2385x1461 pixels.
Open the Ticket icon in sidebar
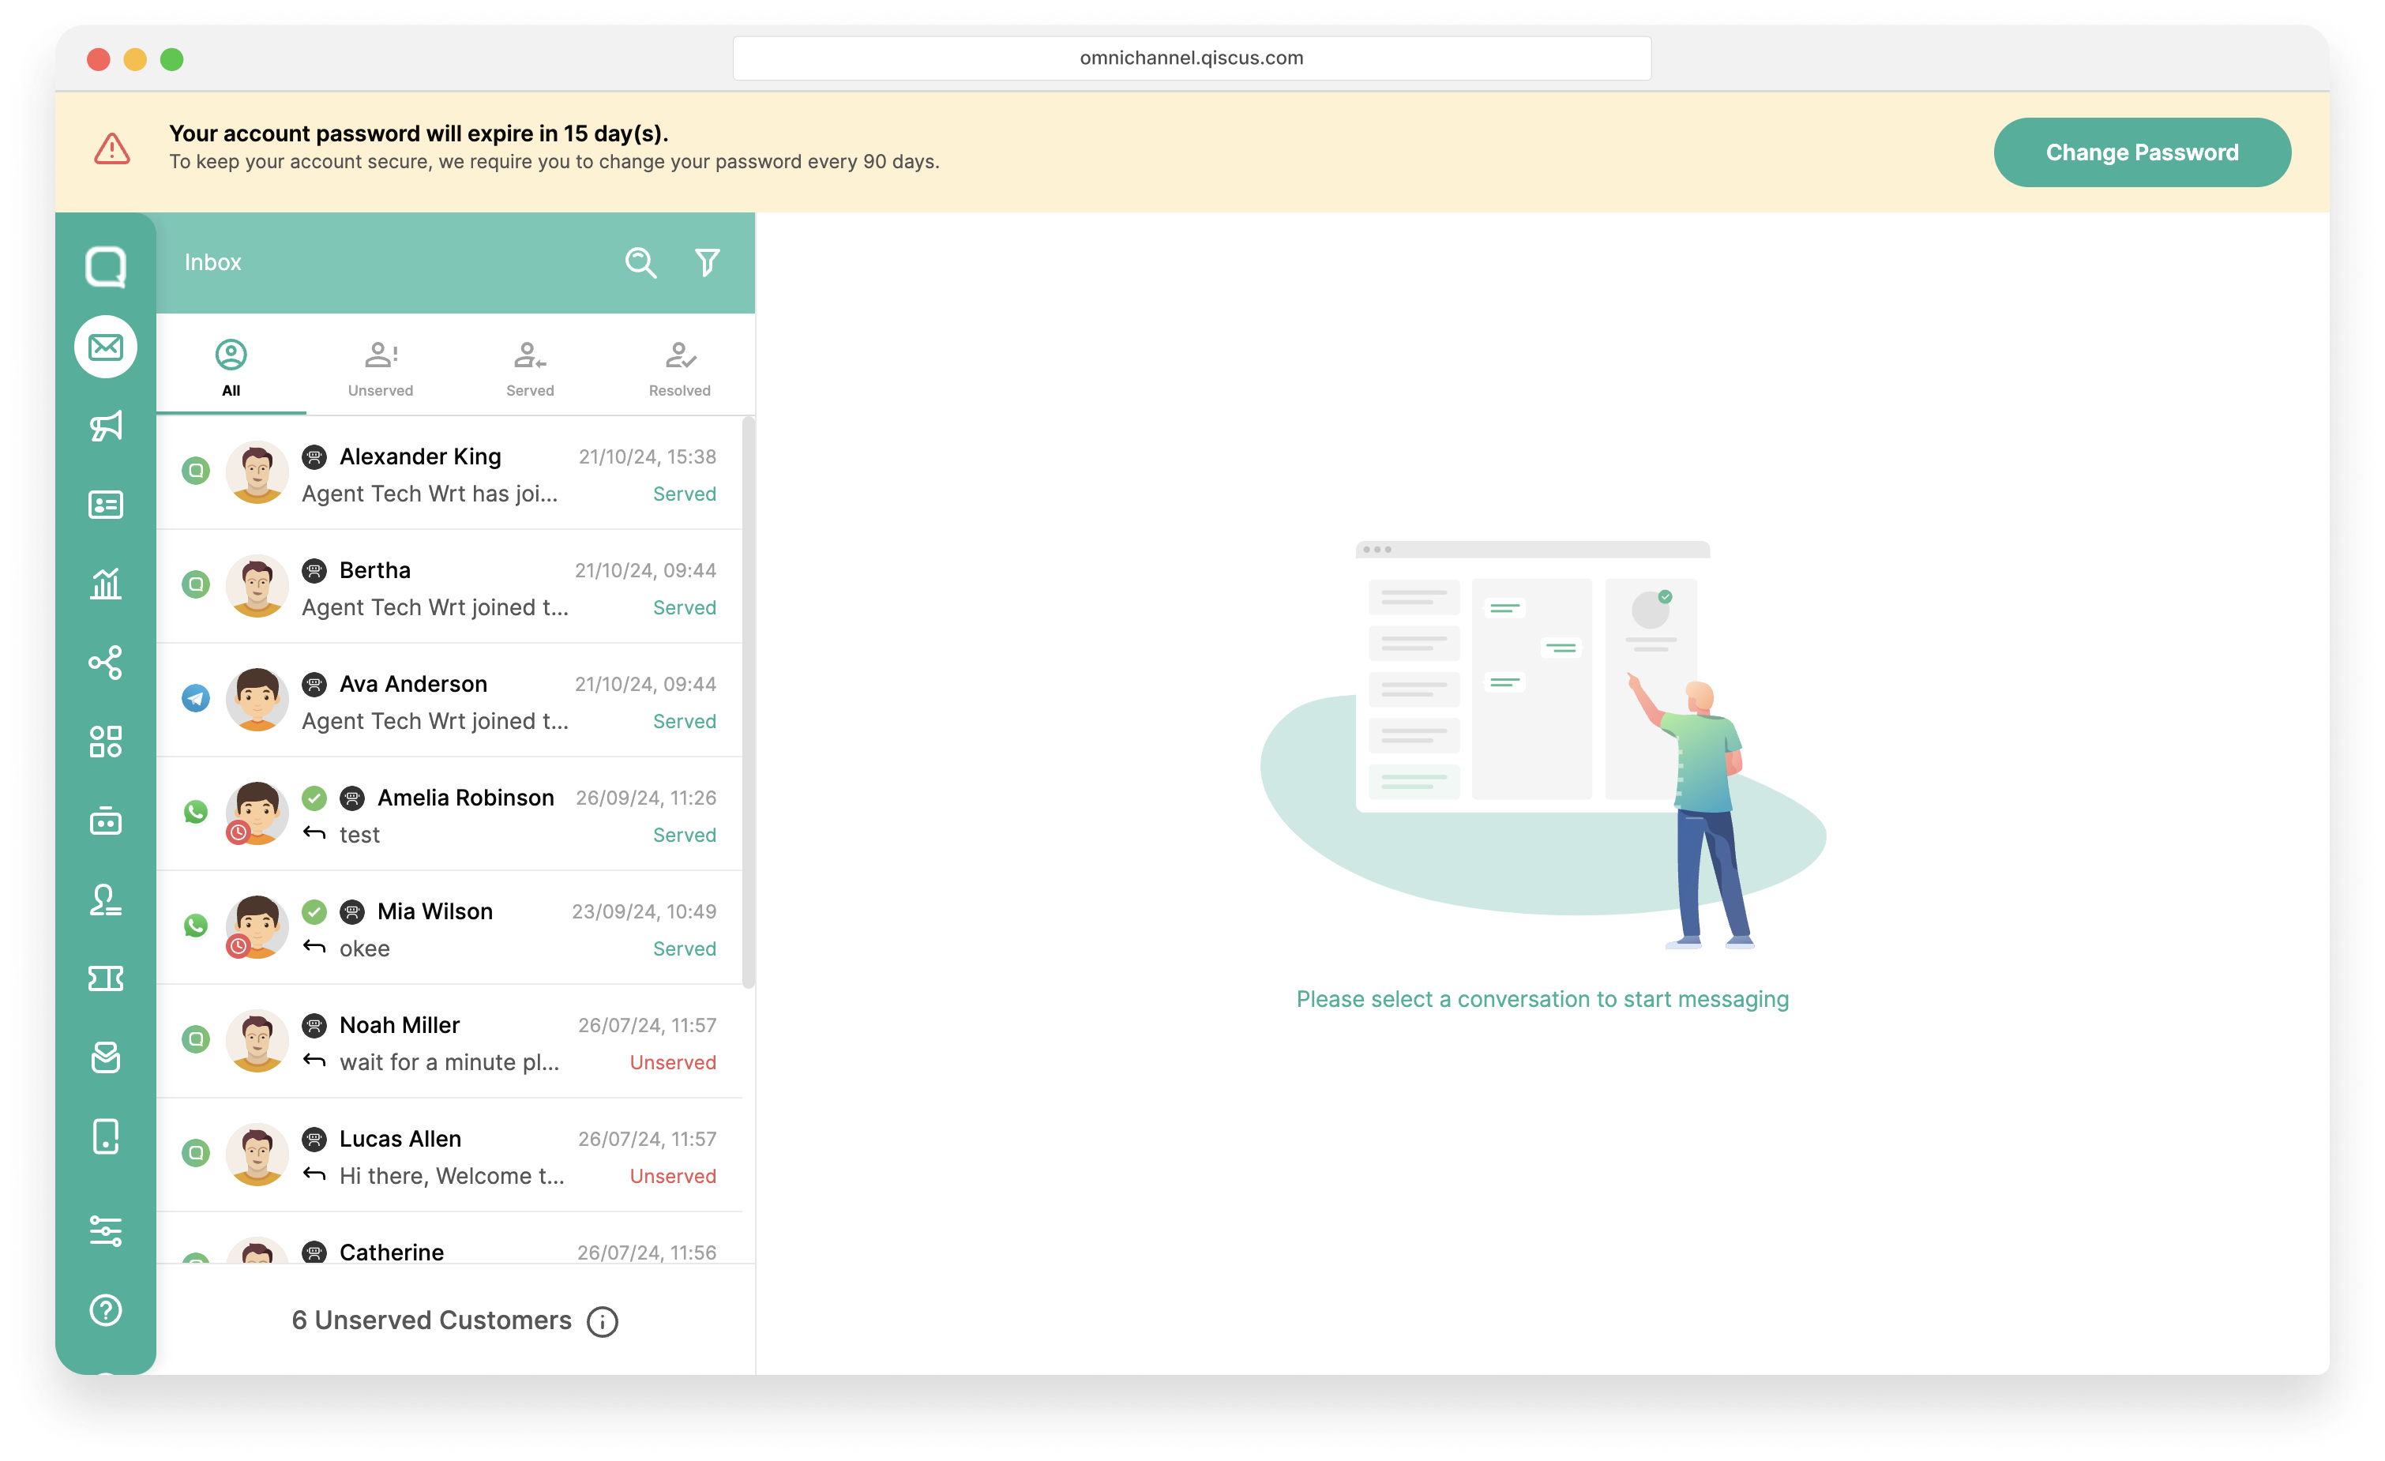[106, 978]
